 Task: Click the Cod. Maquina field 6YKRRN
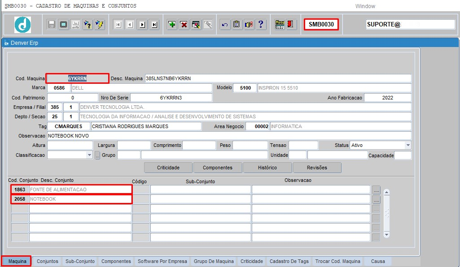(78, 78)
